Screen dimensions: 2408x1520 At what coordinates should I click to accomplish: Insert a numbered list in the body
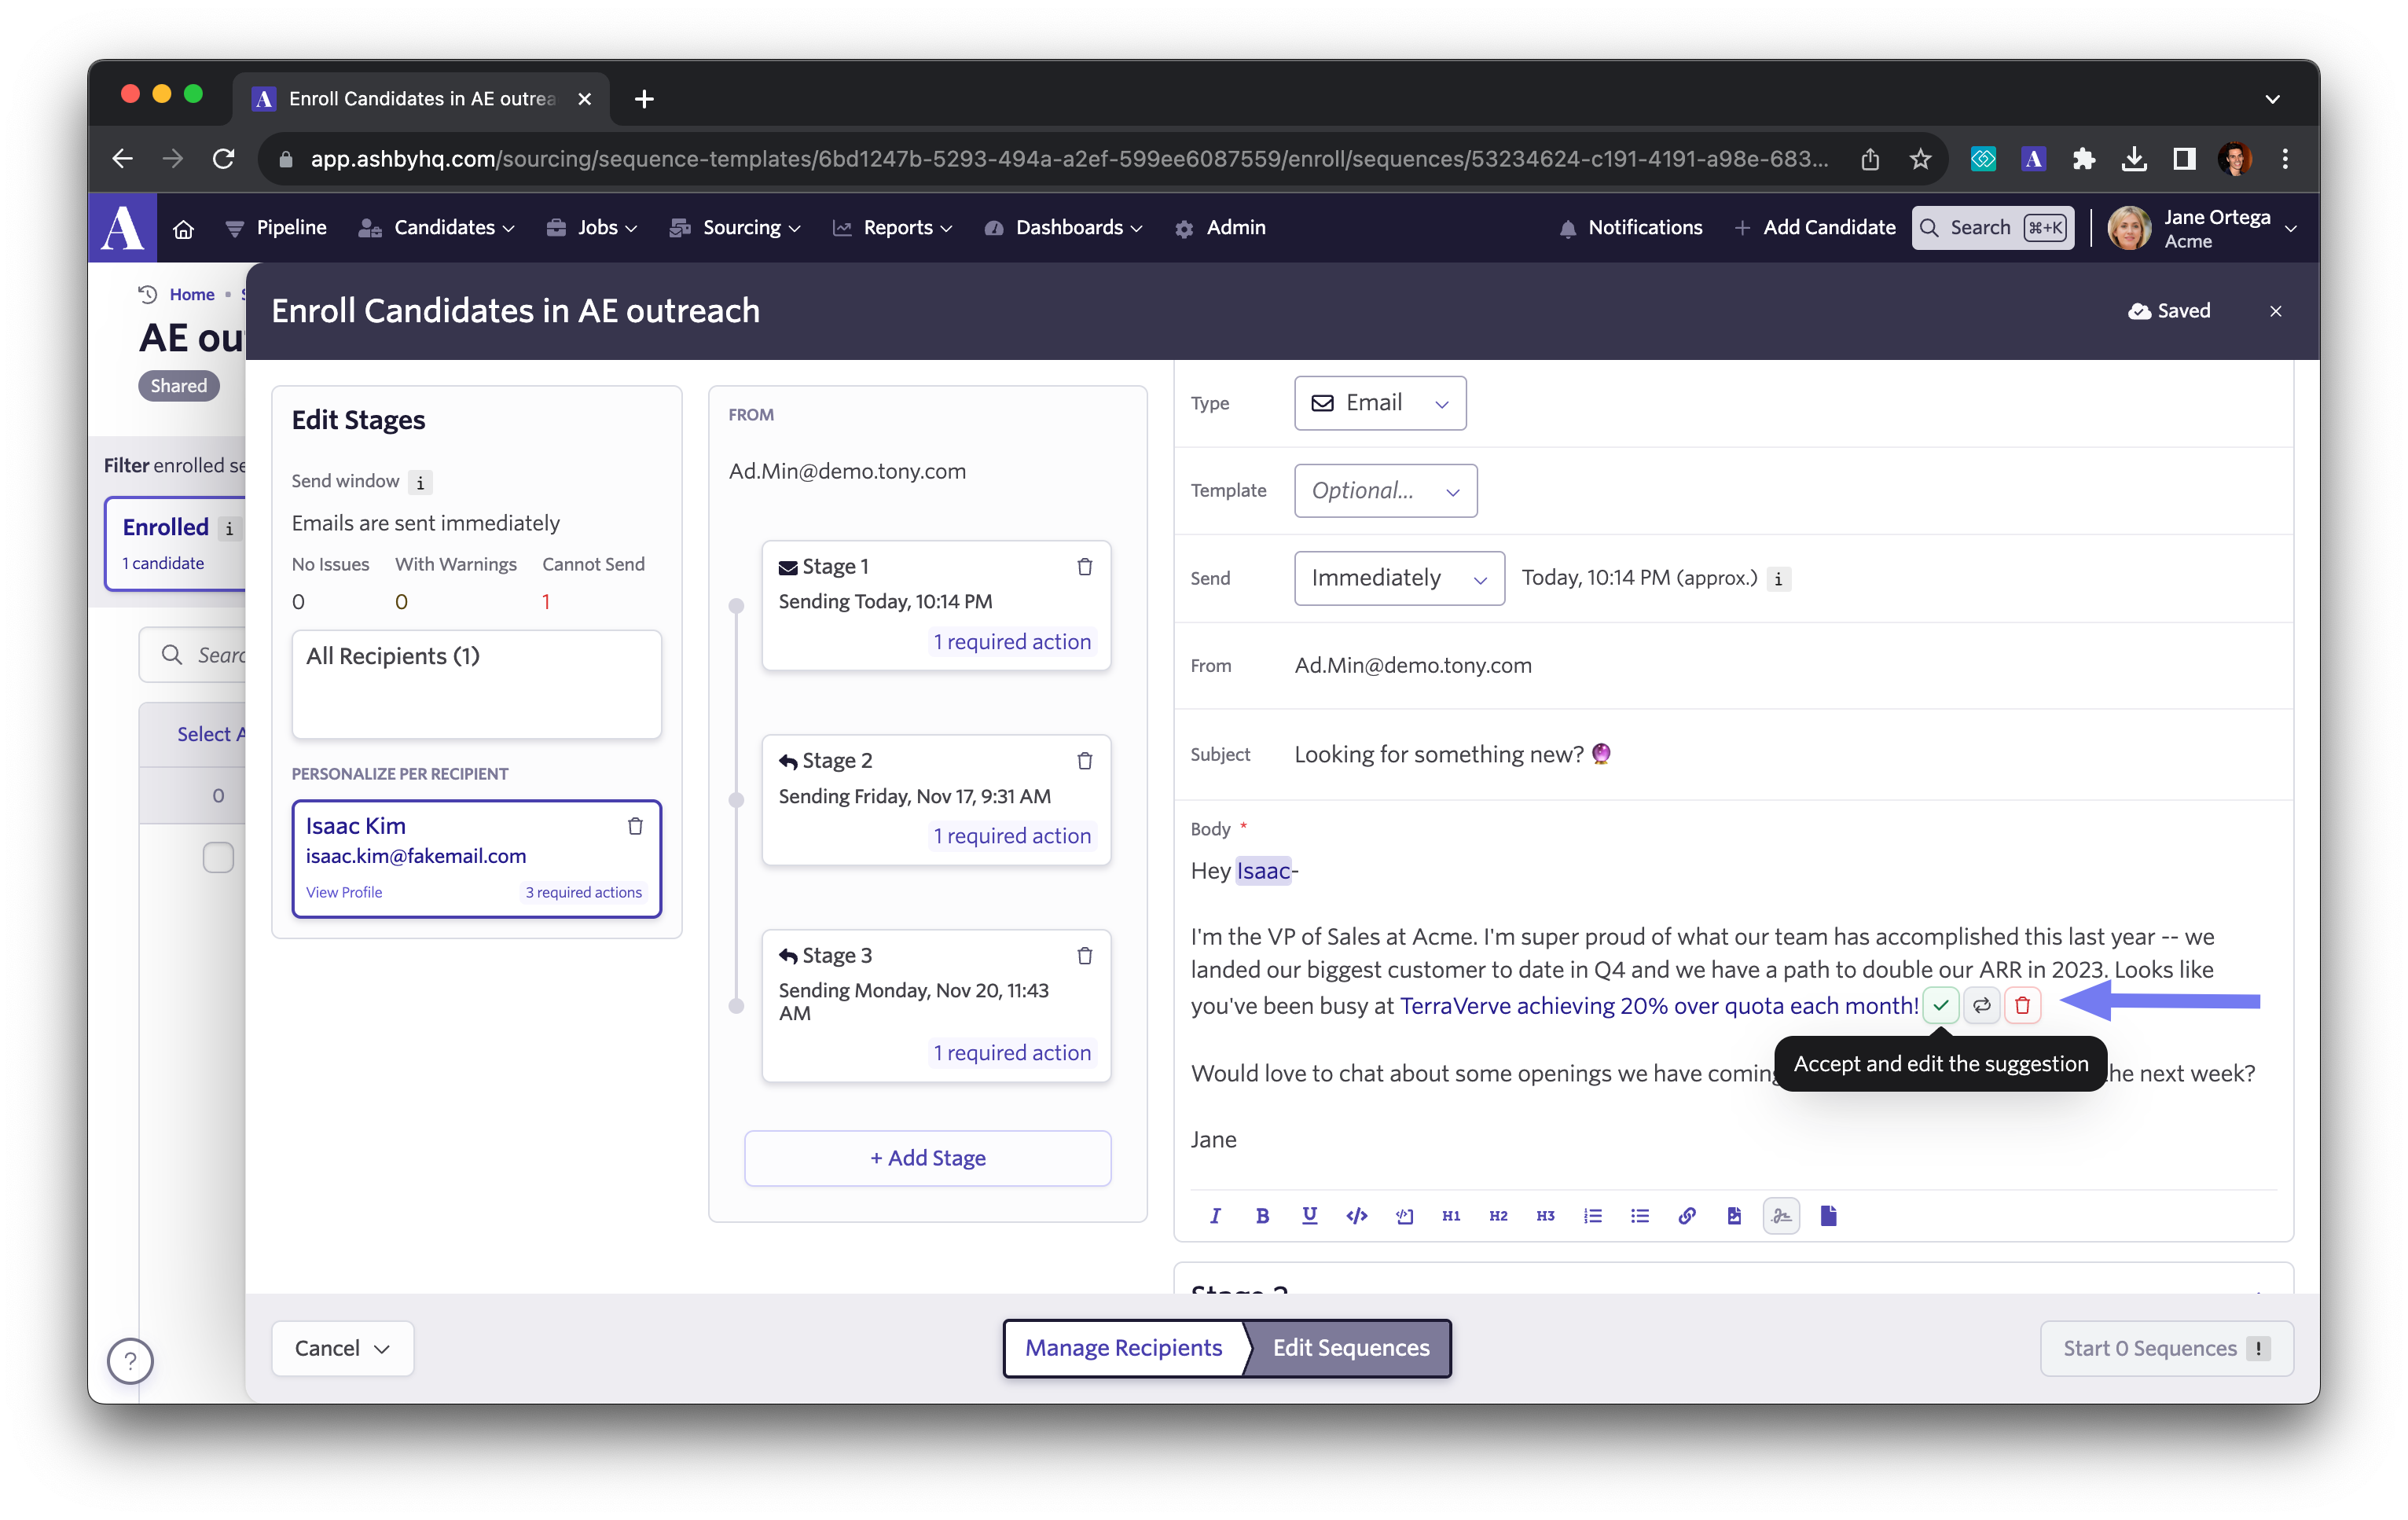coord(1592,1215)
